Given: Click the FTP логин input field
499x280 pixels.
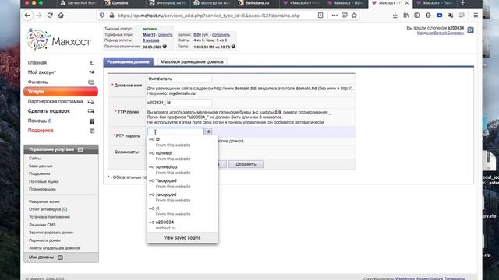Looking at the screenshot, I should point(189,103).
